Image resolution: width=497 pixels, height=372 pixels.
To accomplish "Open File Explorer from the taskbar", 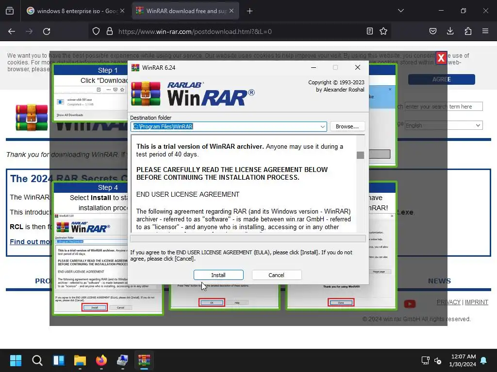I will 80,360.
